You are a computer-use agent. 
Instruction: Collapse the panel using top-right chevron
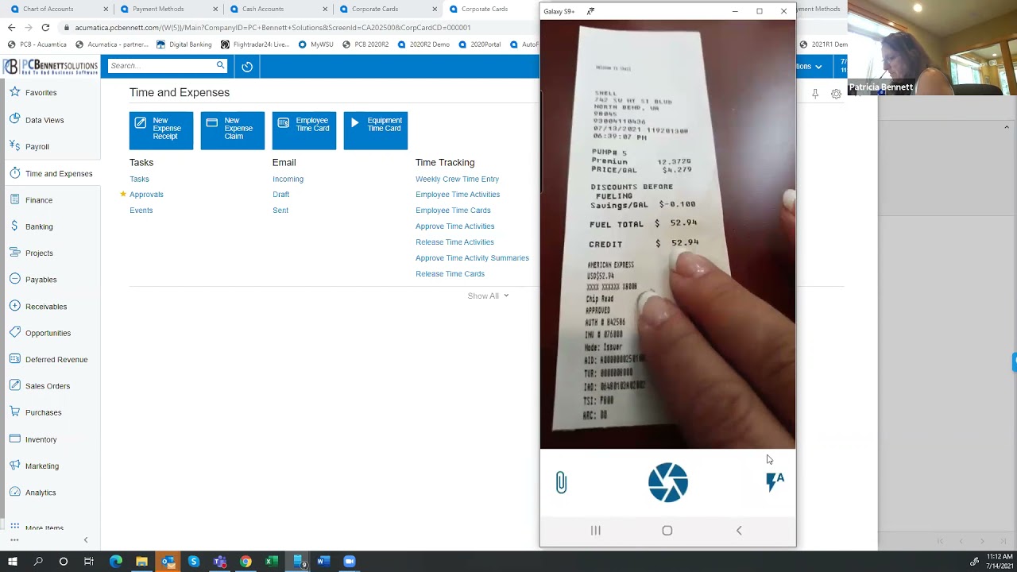click(1007, 127)
